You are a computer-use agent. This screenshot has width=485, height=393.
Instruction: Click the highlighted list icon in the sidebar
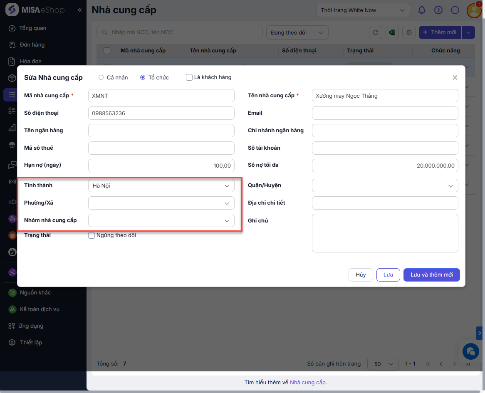click(x=12, y=95)
